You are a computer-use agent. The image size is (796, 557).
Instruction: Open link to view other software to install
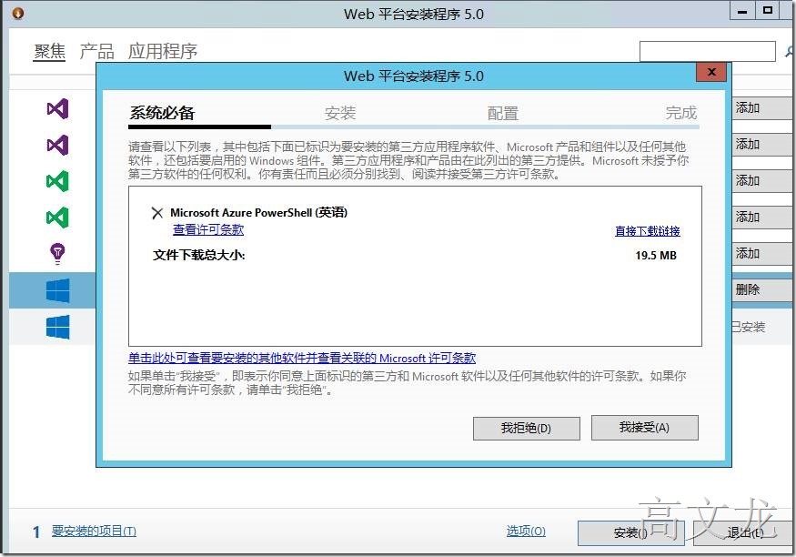click(302, 358)
